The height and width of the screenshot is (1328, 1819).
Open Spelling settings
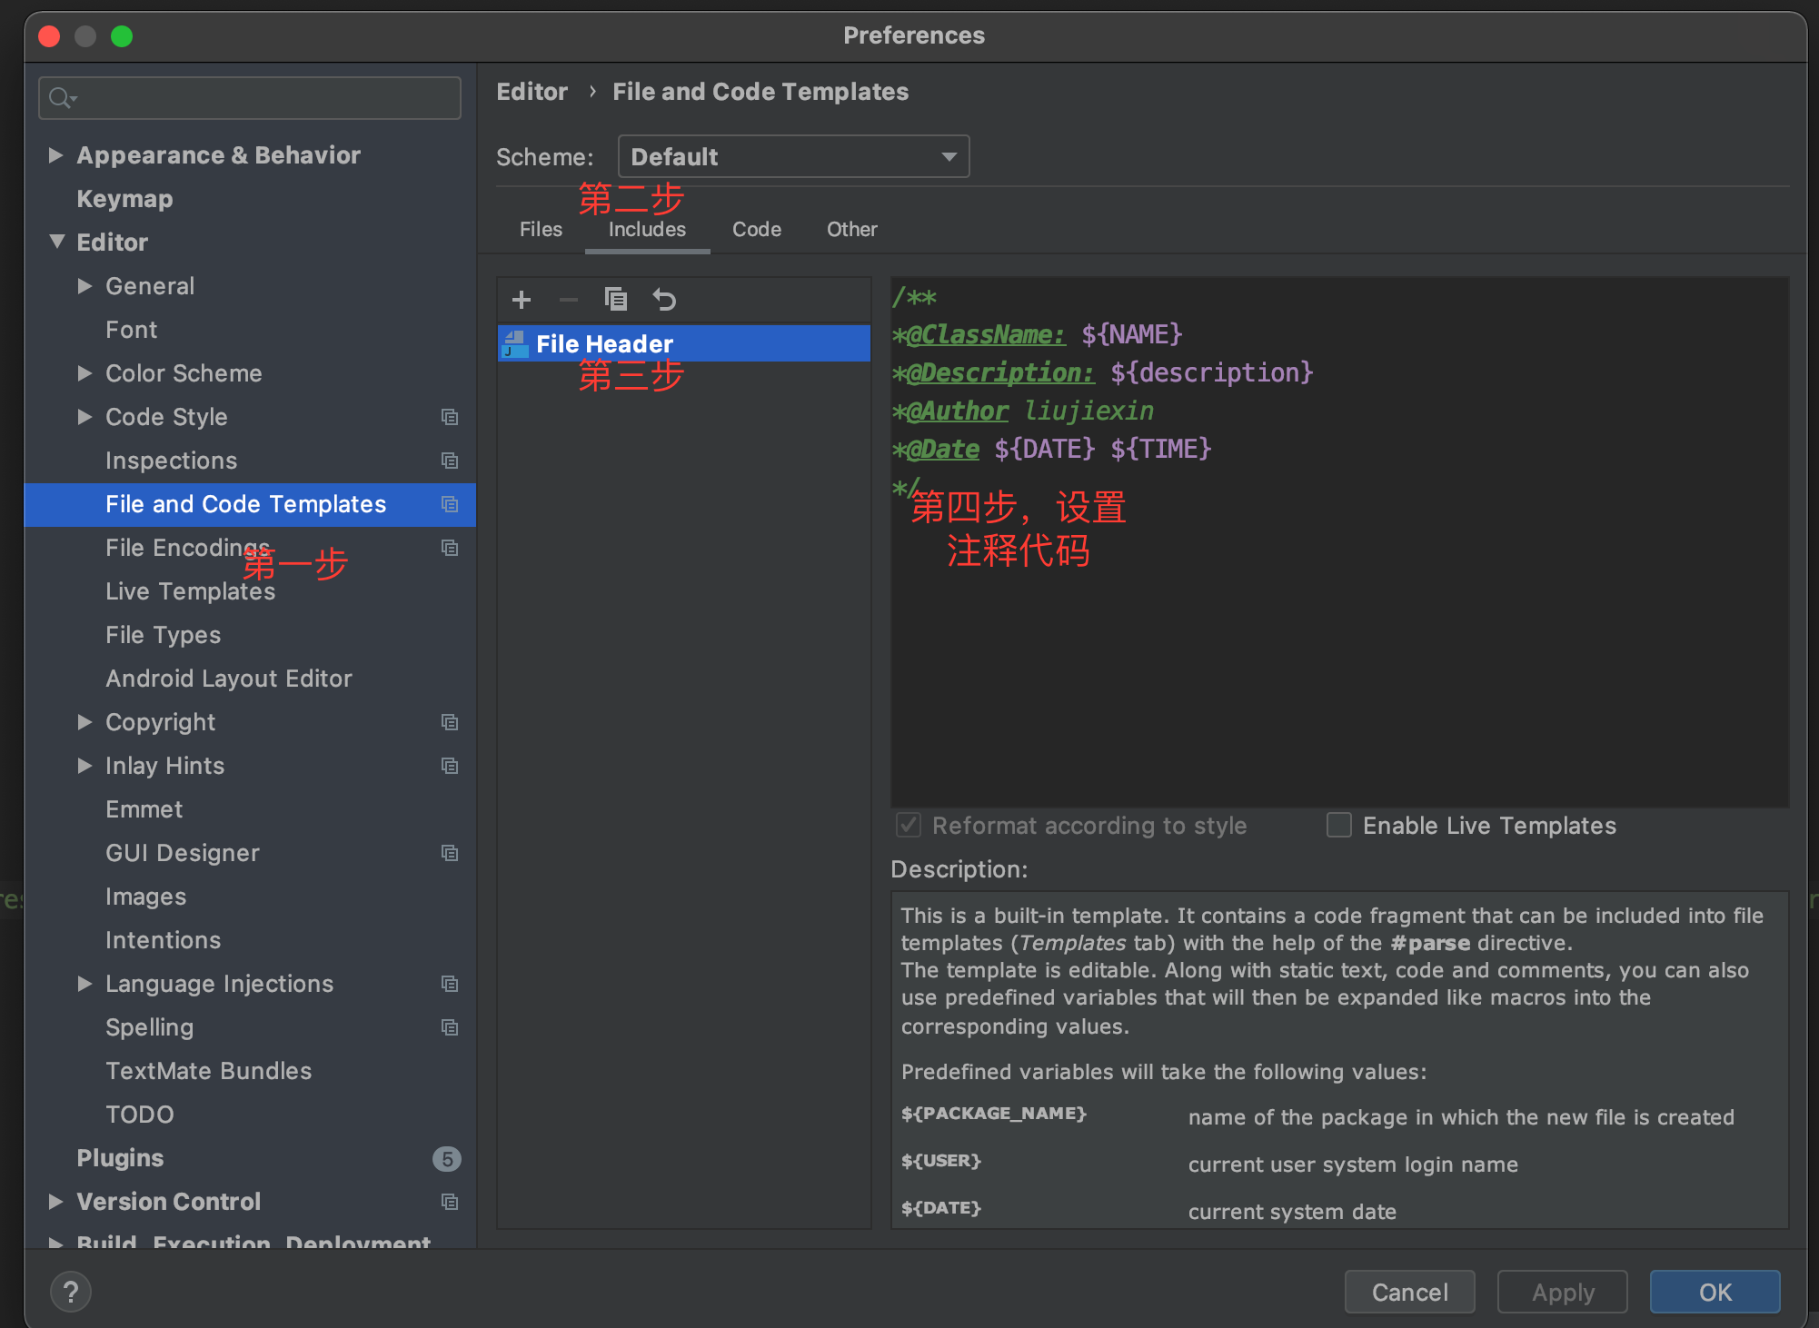[149, 1027]
